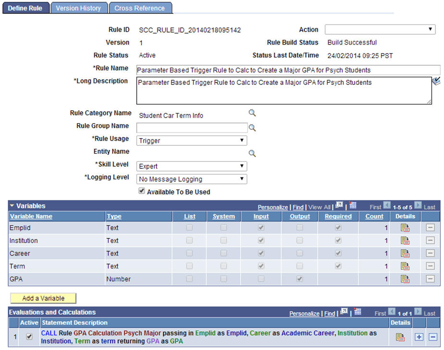The width and height of the screenshot is (444, 350).
Task: Download the Variables grid to spreadsheet
Action: [x=353, y=205]
